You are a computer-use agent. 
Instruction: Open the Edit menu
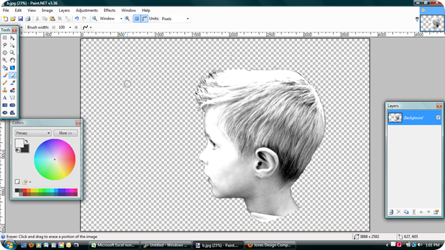point(18,10)
